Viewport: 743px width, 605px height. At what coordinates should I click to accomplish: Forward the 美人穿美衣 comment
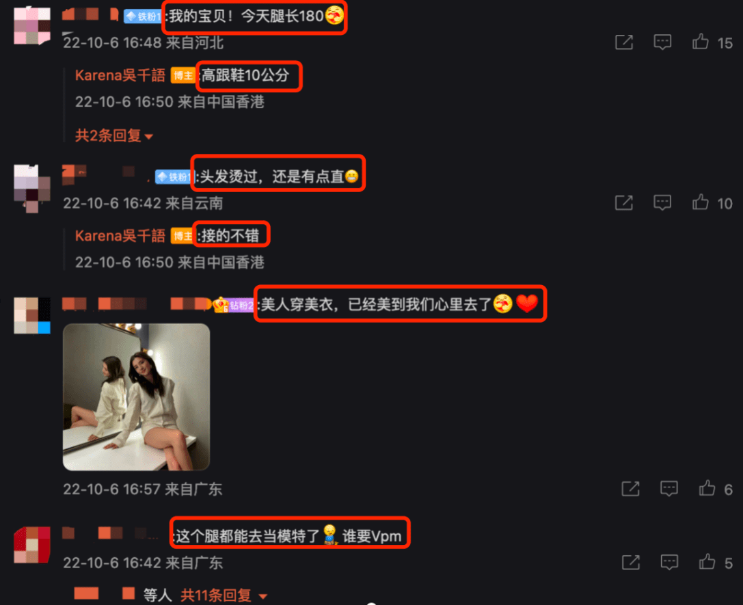pyautogui.click(x=631, y=489)
